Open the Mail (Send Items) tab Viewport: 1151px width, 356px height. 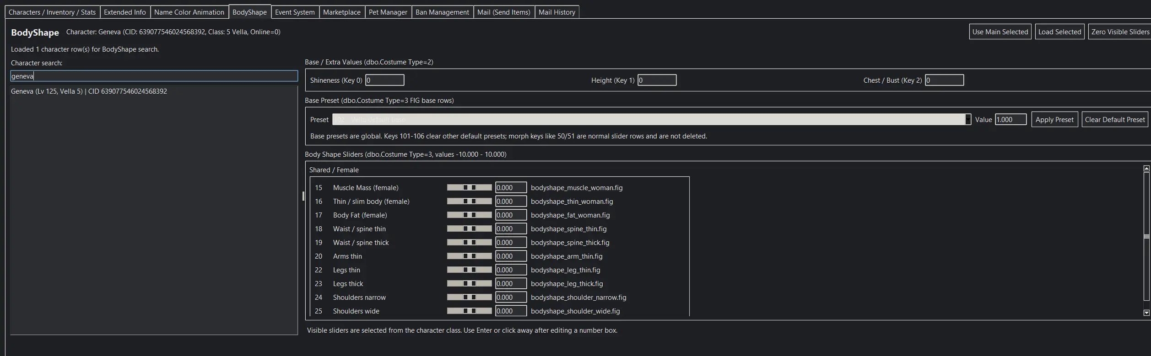coord(503,12)
